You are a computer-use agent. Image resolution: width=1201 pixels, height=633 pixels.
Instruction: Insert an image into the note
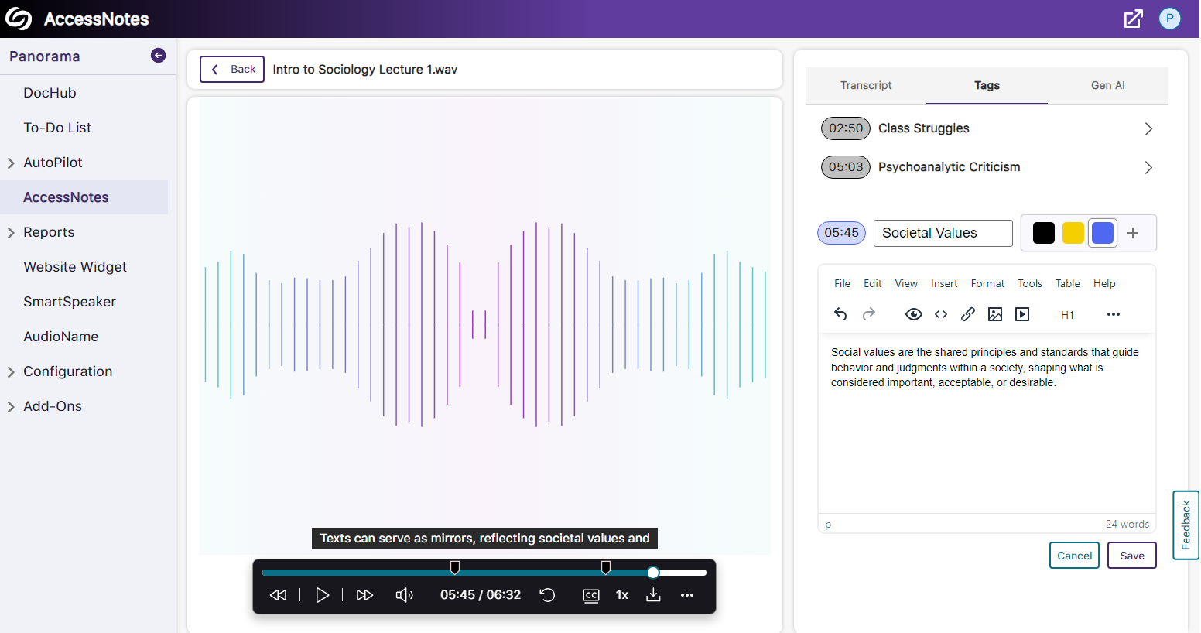[995, 314]
